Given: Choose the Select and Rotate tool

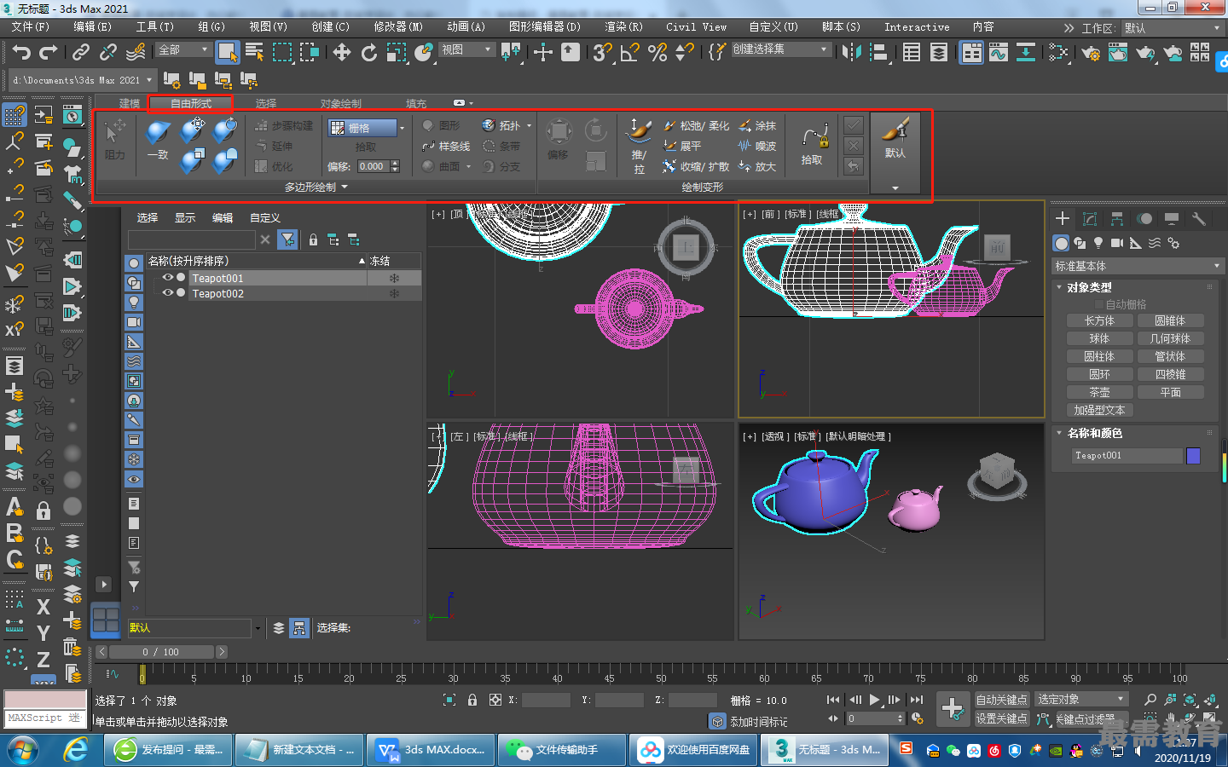Looking at the screenshot, I should (x=369, y=53).
